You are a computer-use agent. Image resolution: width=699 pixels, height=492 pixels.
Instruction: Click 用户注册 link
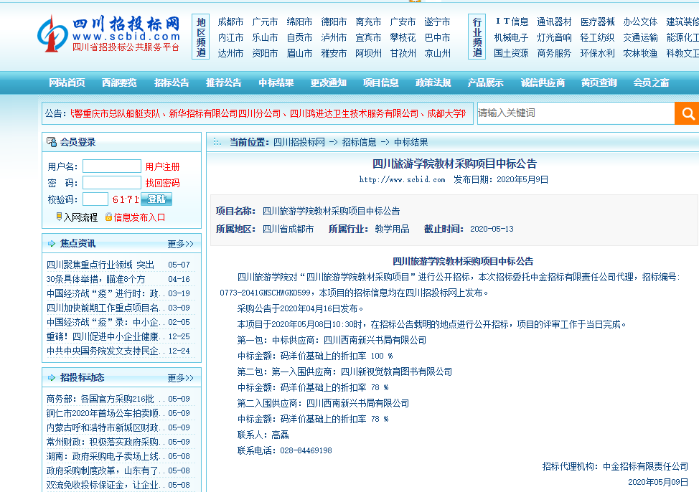162,166
